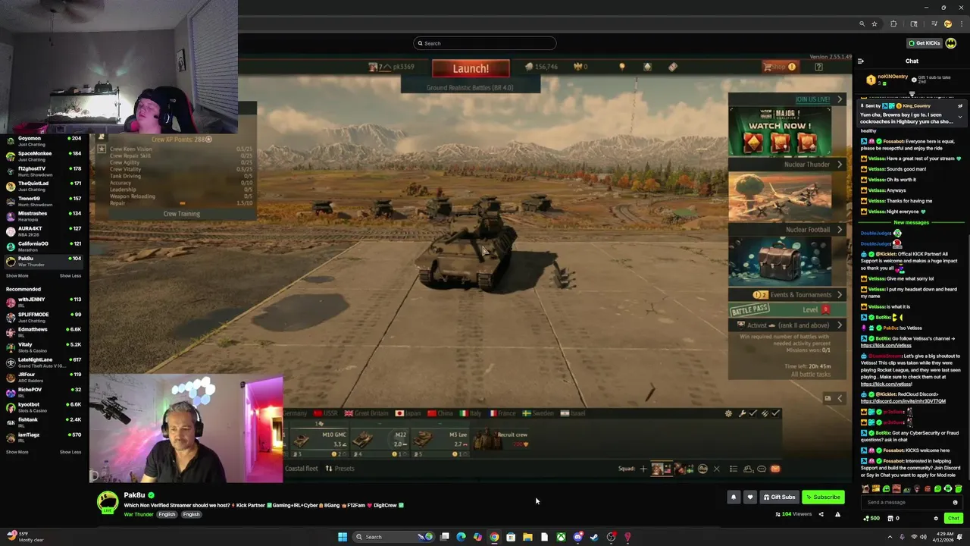This screenshot has height=546, width=970.
Task: Show hidden system tray icons
Action: pos(890,537)
